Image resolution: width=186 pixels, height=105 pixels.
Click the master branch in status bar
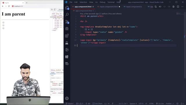click(70, 104)
